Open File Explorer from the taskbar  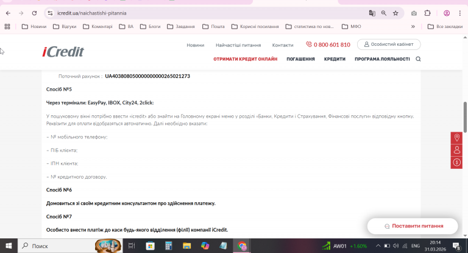[x=187, y=246]
